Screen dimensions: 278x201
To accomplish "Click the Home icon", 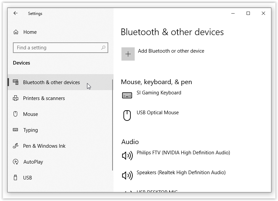I will coord(16,32).
